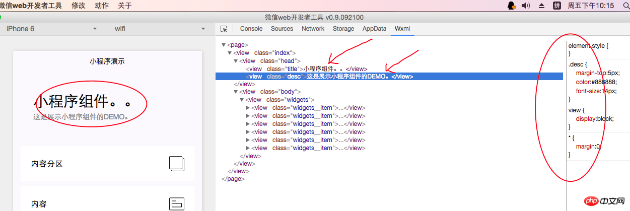Image resolution: width=630 pixels, height=211 pixels.
Task: Switch to the Console tab
Action: [x=251, y=29]
